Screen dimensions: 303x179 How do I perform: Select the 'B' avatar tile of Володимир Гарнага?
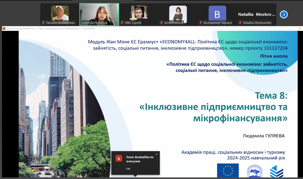tap(217, 14)
